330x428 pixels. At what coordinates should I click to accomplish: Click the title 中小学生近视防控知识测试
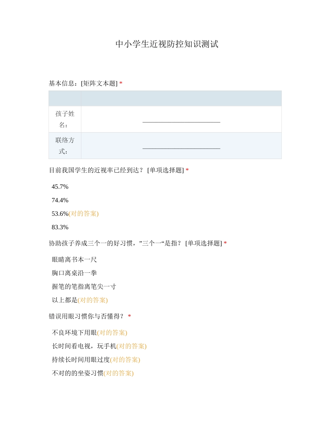pyautogui.click(x=167, y=44)
